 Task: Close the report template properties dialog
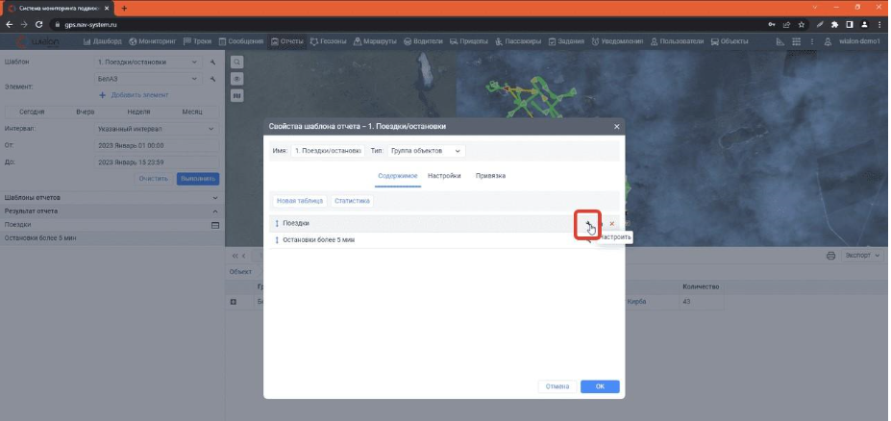pos(616,127)
